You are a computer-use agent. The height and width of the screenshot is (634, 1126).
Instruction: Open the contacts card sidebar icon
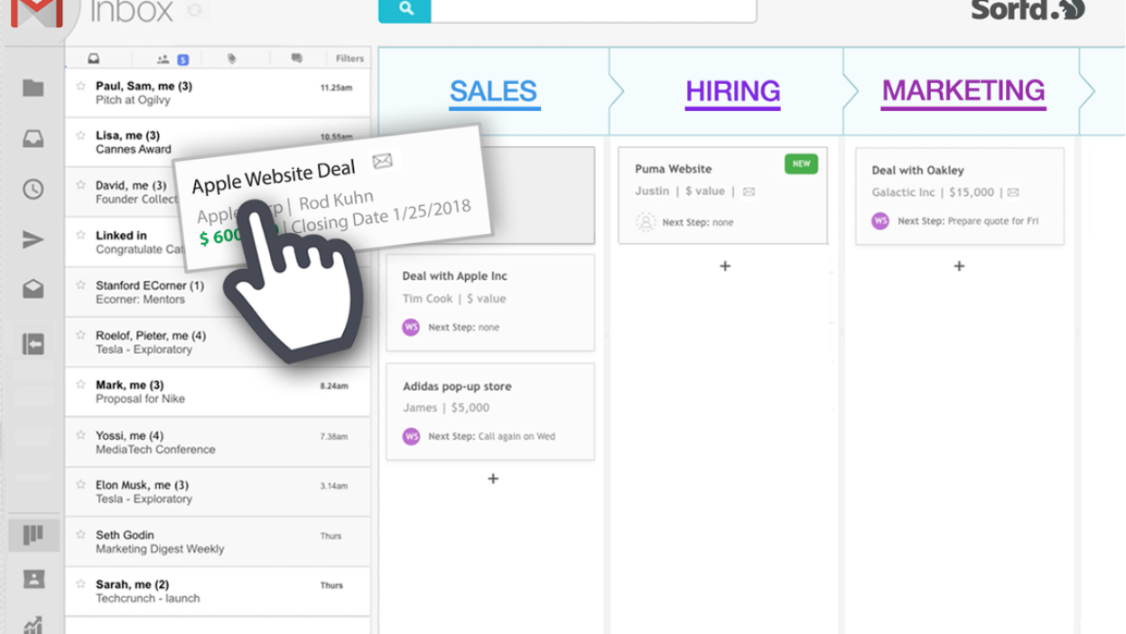(x=33, y=579)
